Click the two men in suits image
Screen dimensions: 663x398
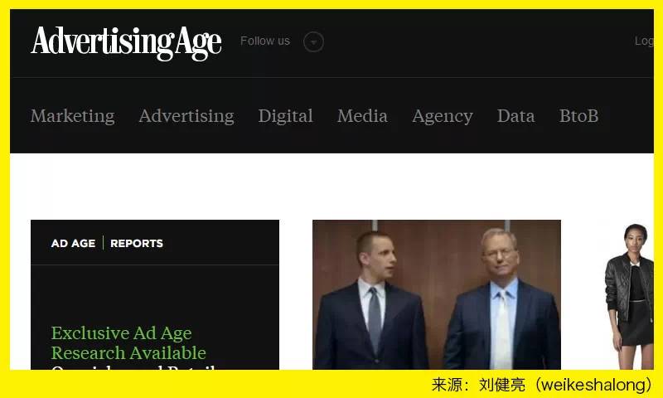(x=437, y=295)
